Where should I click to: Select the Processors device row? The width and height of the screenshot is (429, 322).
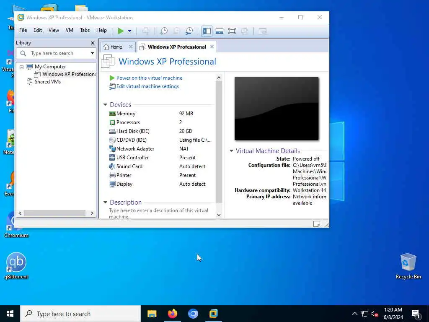tap(160, 122)
